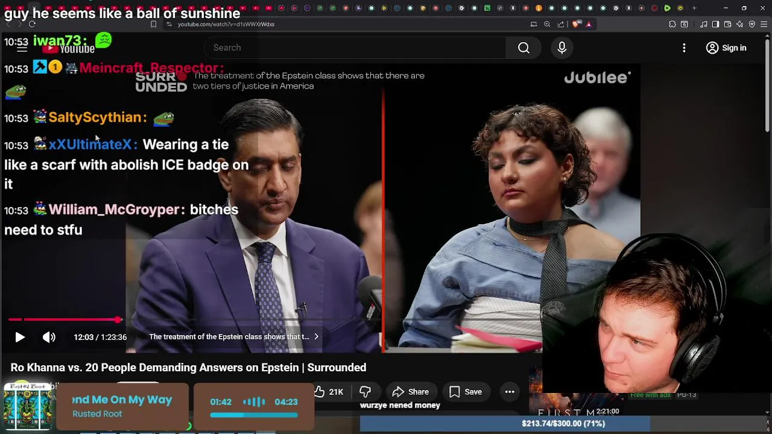Click the Share button under the video
Screen dimensions: 772x434
410,392
